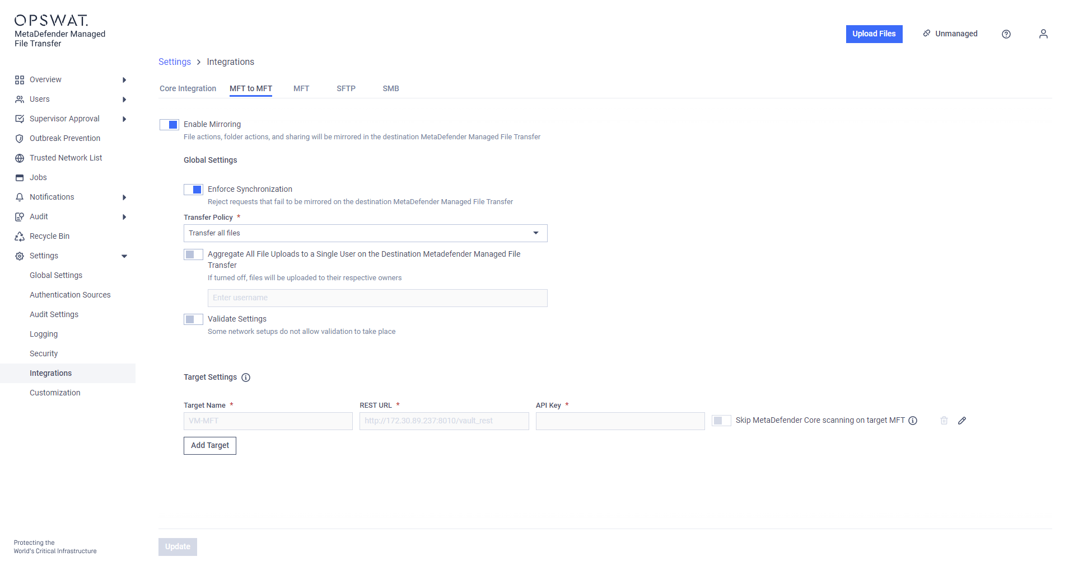Collapse the Settings submenu arrow
Viewport: 1069px width, 566px height.
(124, 256)
